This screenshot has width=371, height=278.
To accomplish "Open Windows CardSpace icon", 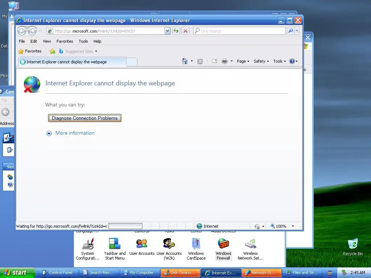I will click(x=196, y=249).
